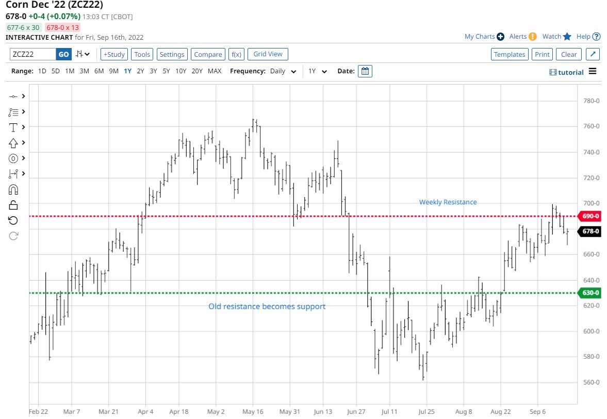Open the Frequency Daily dropdown
607x419 pixels.
click(x=283, y=71)
